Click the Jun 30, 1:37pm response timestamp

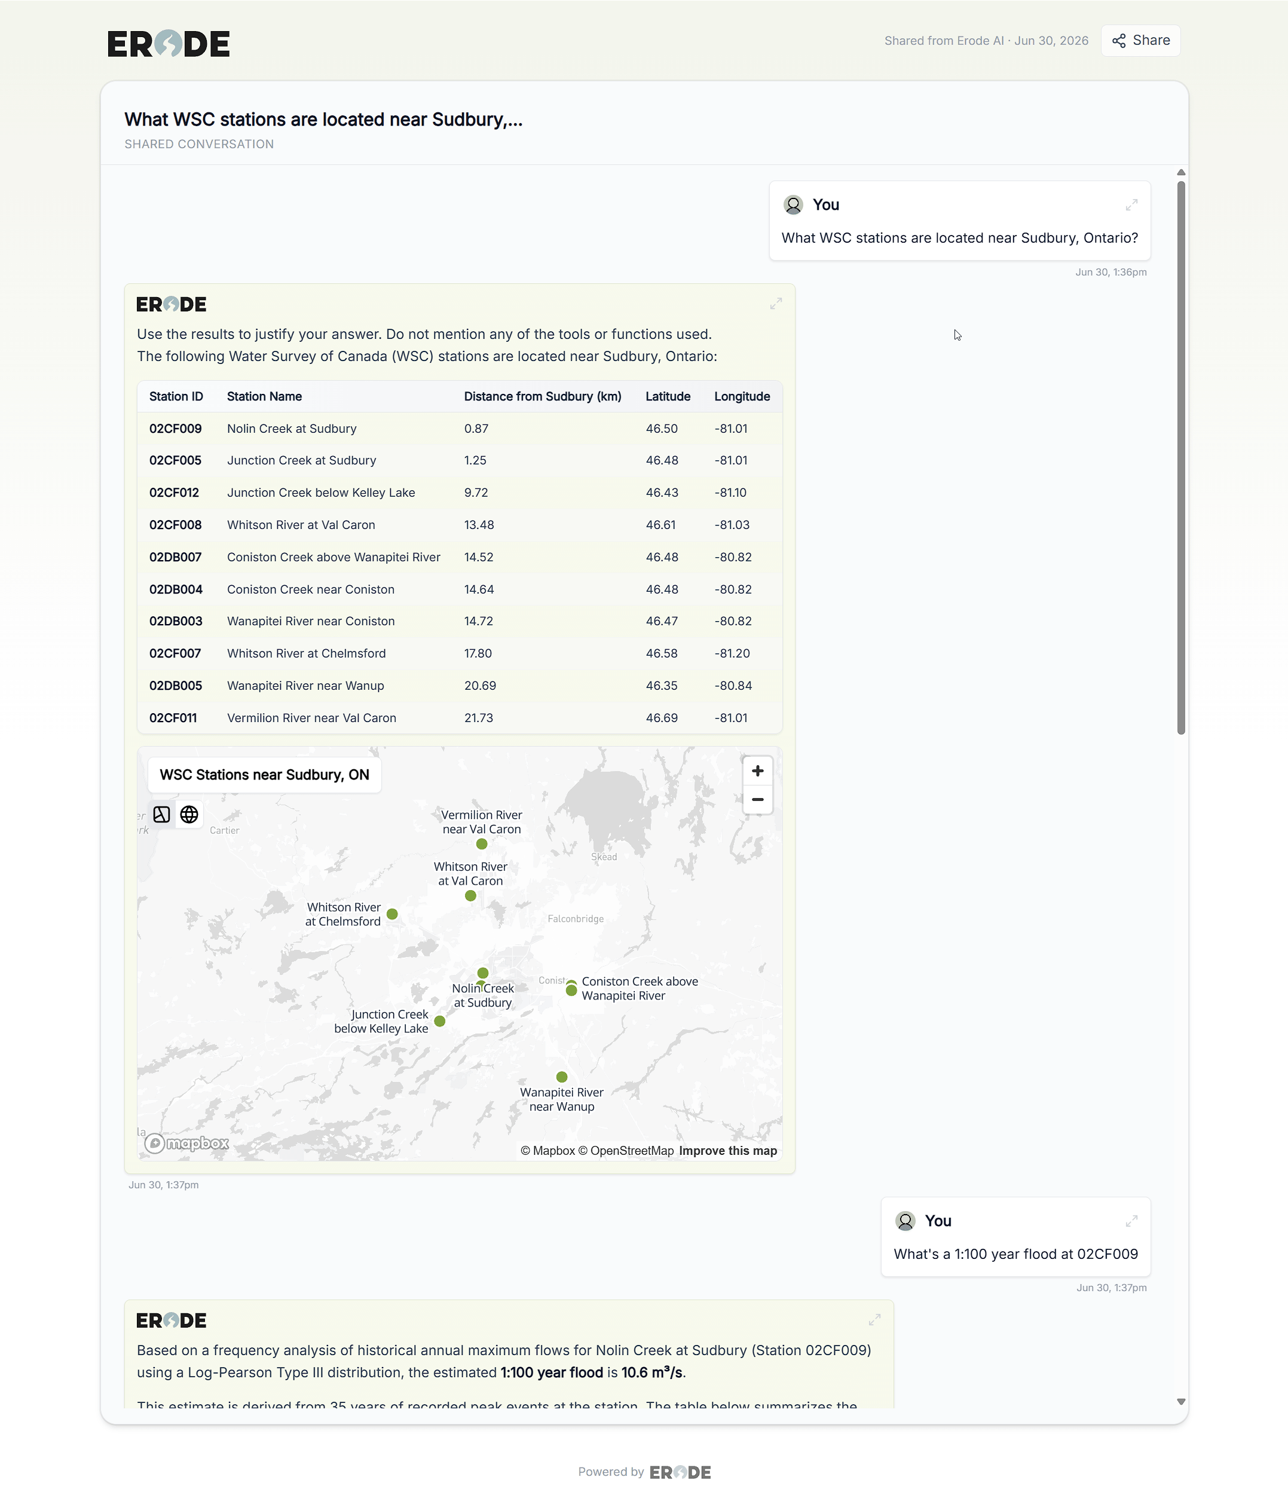[164, 1185]
